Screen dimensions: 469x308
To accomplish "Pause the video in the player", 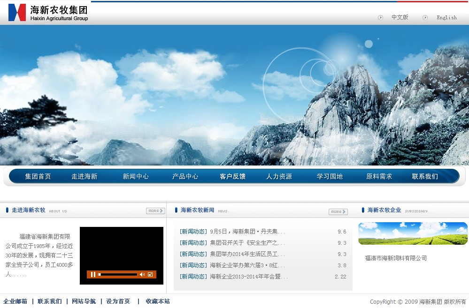I will pos(93,274).
